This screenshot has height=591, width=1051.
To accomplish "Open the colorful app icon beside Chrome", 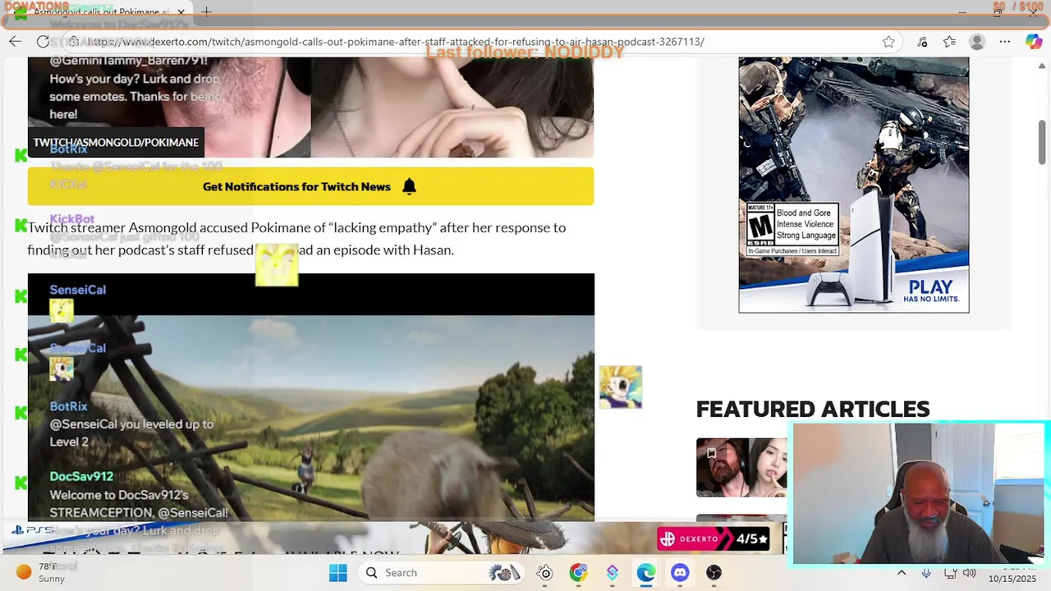I will pyautogui.click(x=612, y=573).
